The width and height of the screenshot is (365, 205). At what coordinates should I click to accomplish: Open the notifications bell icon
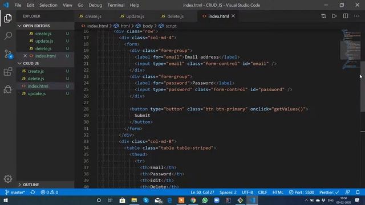coord(358,192)
